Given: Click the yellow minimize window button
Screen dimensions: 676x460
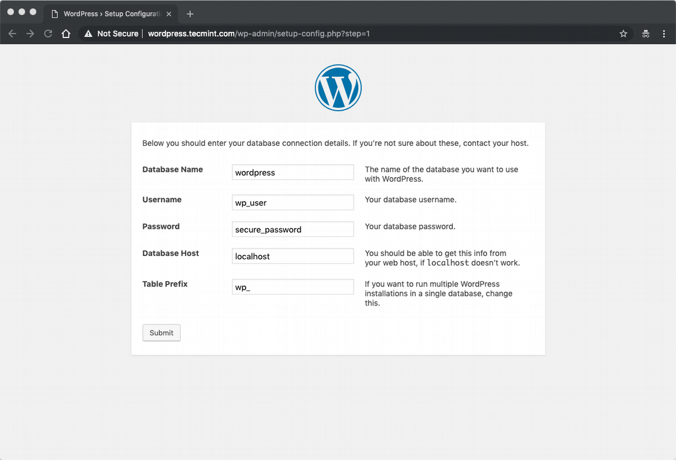Looking at the screenshot, I should click(22, 12).
